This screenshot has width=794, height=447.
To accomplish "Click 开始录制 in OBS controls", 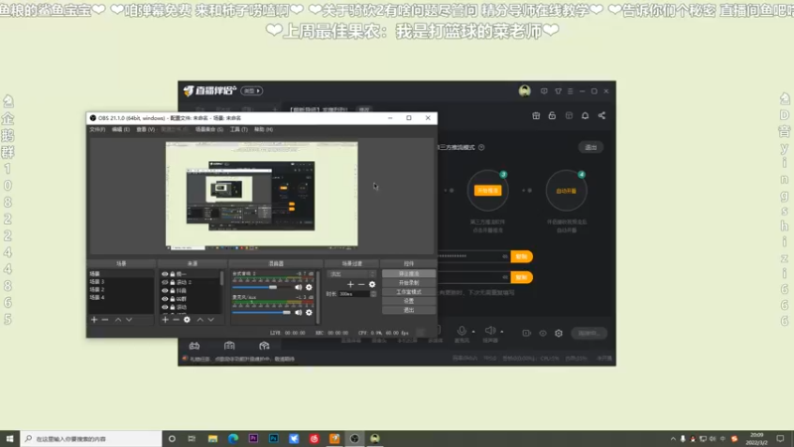I will [409, 283].
